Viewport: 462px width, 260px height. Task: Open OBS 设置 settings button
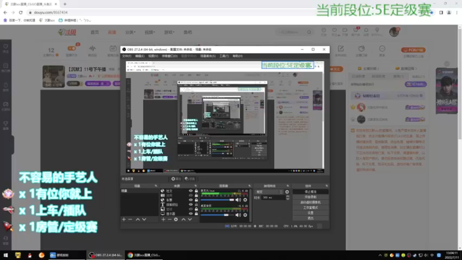click(311, 213)
